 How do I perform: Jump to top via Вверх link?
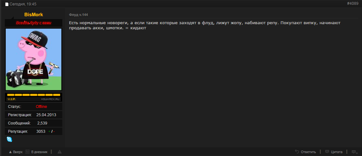[x=18, y=152]
